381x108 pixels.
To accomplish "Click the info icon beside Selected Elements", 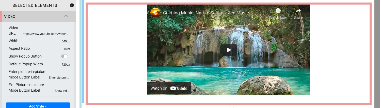I will [x=72, y=5].
